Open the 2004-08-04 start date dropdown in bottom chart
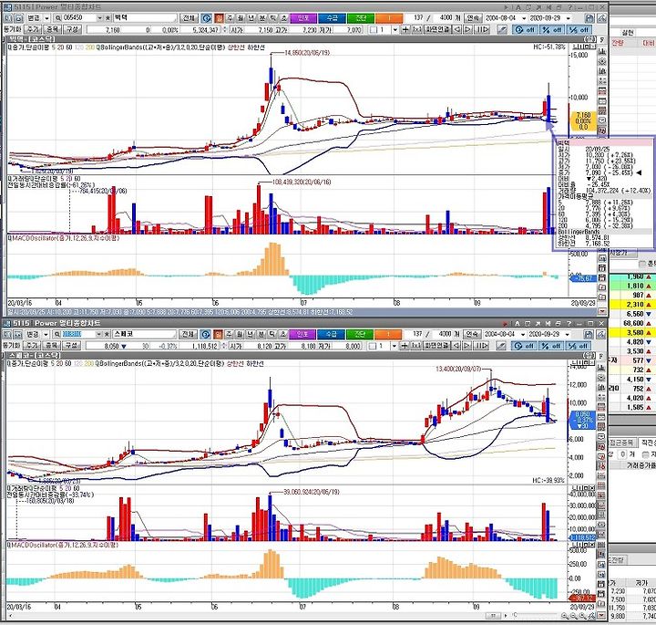The width and height of the screenshot is (656, 625). [x=522, y=334]
